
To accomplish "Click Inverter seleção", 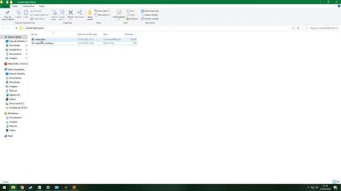I will (150, 19).
